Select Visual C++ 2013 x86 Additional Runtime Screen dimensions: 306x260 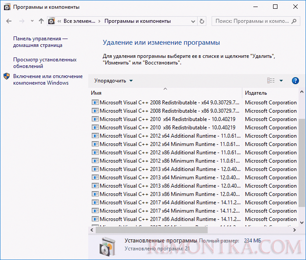(194, 186)
